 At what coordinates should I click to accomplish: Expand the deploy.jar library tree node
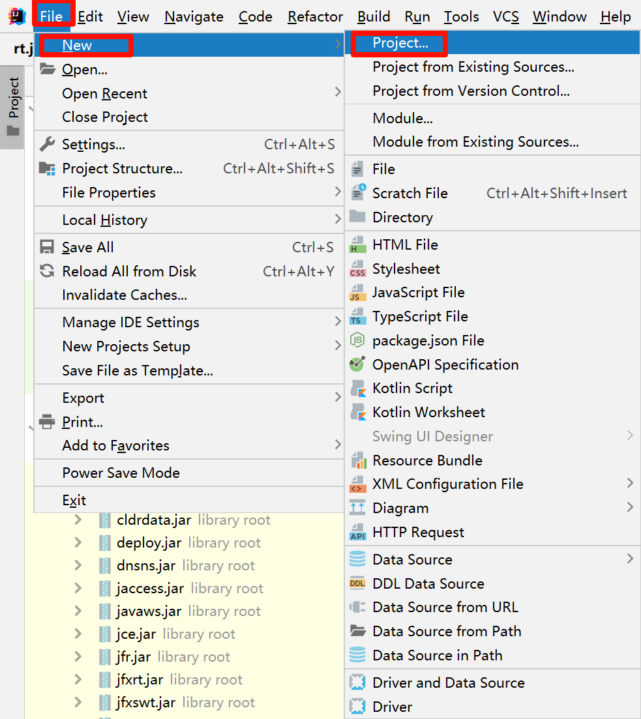(x=78, y=542)
